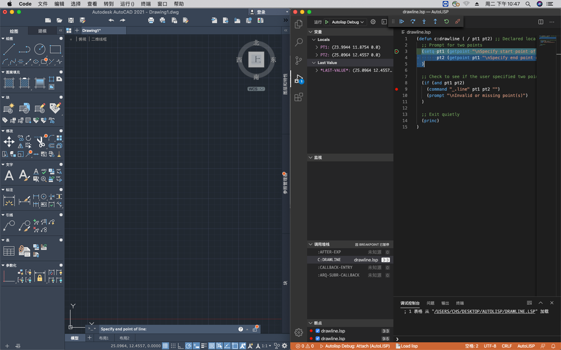
Task: Select the Move tool in the modify panel
Action: tap(9, 141)
